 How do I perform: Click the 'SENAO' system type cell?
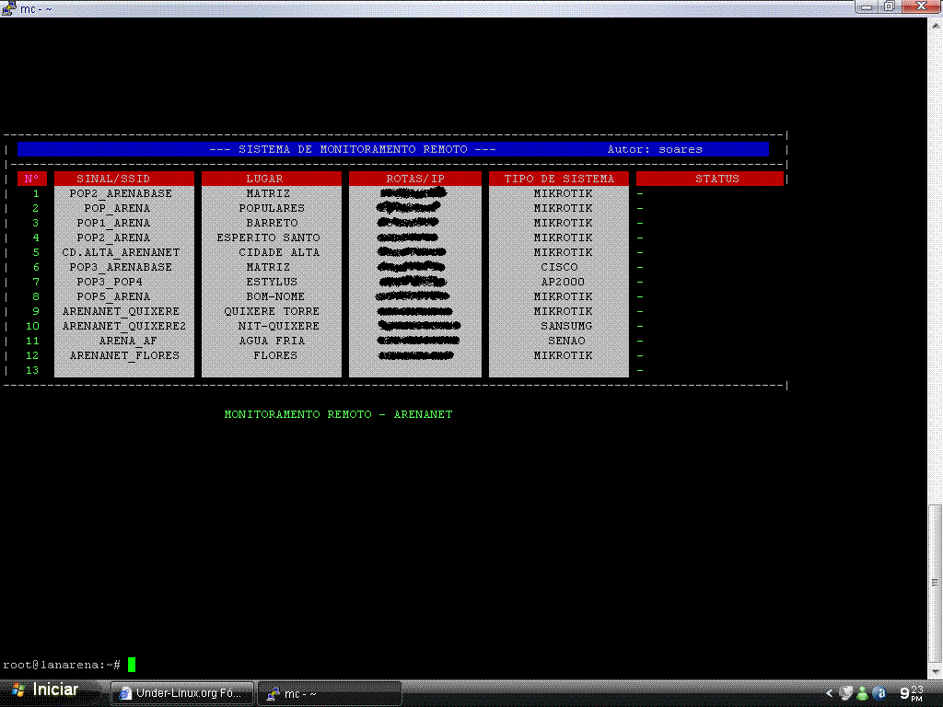pyautogui.click(x=566, y=341)
